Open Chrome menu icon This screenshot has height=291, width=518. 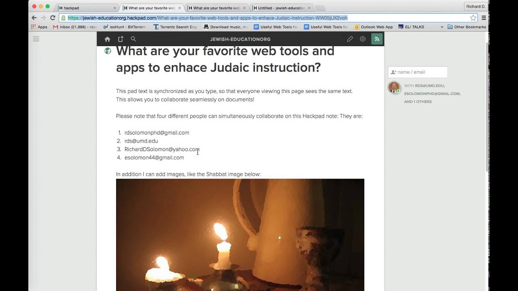484,18
